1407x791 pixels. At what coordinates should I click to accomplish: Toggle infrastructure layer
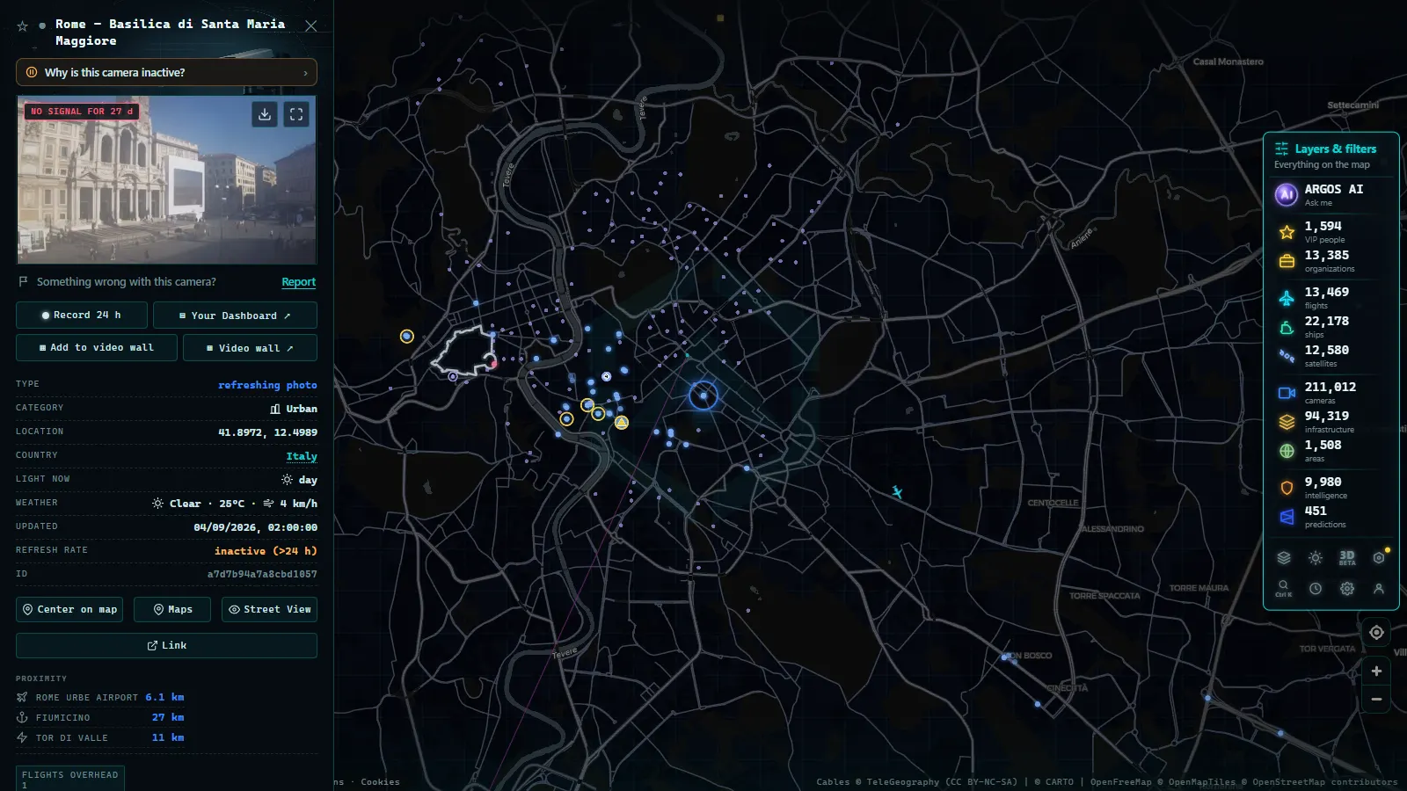(x=1331, y=422)
